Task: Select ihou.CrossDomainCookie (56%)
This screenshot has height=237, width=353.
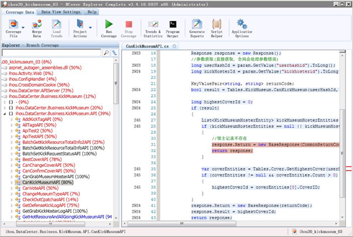Action: (39, 85)
